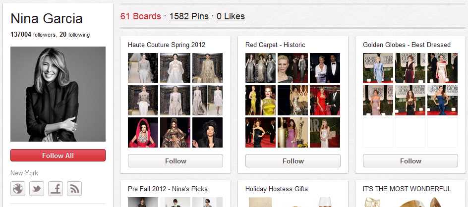Follow the Golden Globes - Best Dressed board
Viewport: 468px width, 207px height.
click(410, 161)
